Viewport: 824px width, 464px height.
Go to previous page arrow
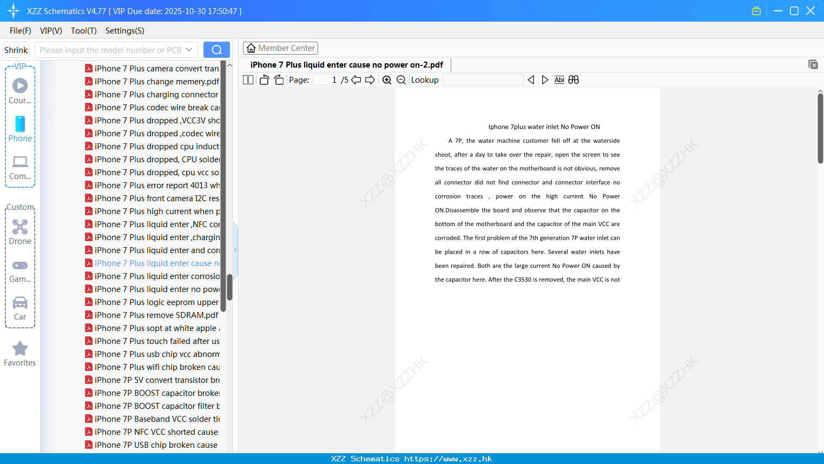pyautogui.click(x=356, y=80)
